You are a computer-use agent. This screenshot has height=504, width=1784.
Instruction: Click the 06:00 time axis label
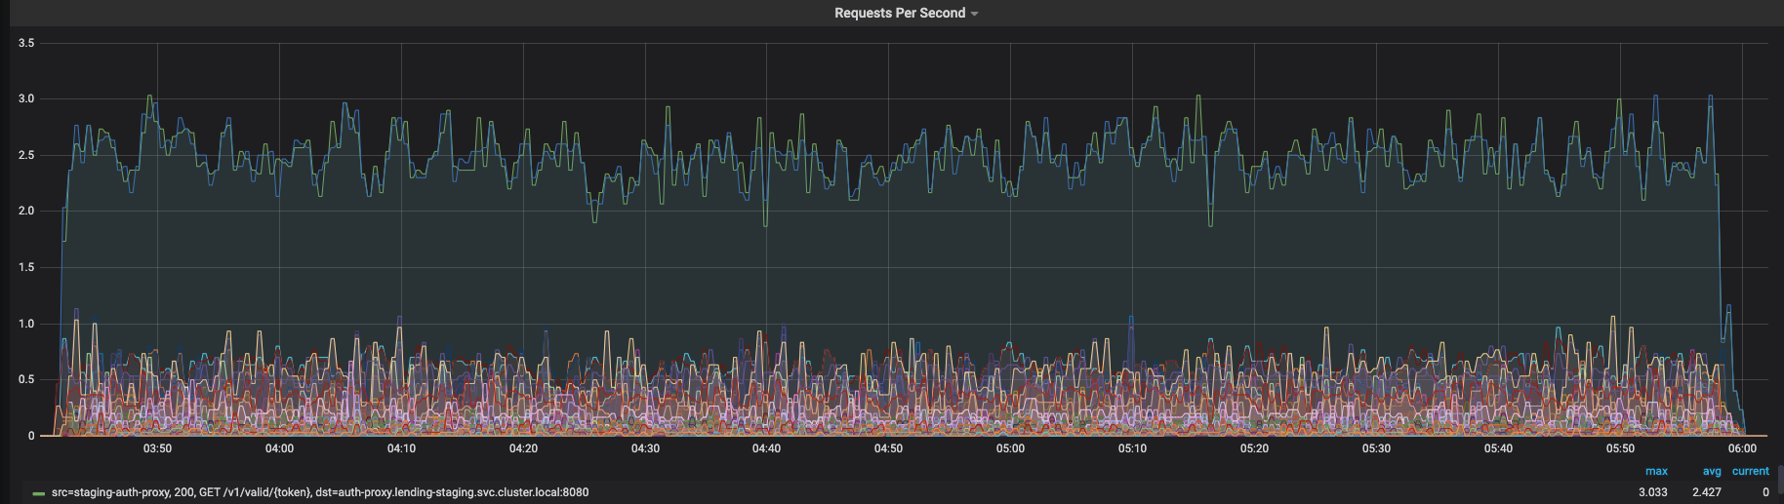tap(1742, 448)
